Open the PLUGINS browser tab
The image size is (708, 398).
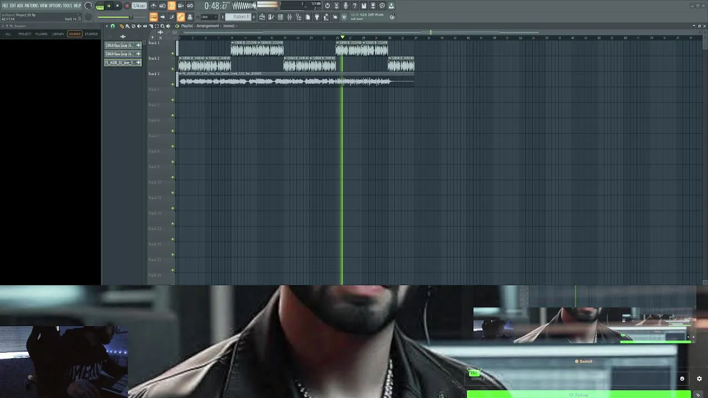(x=41, y=34)
